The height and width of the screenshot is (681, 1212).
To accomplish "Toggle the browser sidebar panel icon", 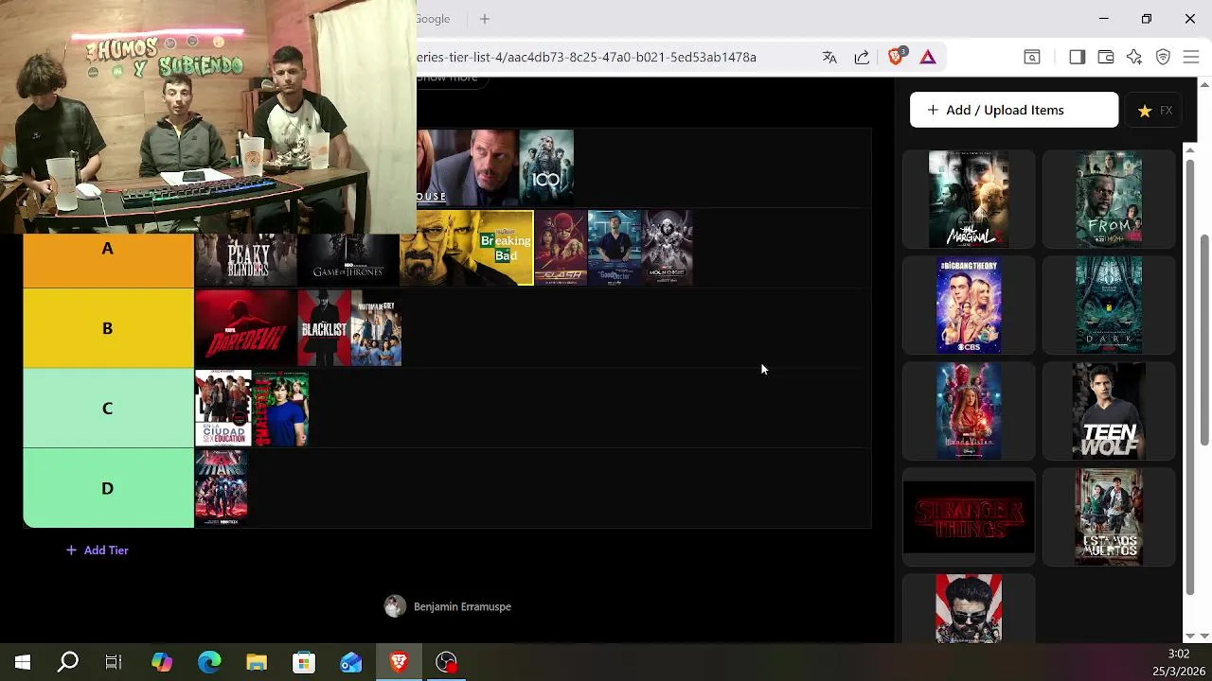I will pyautogui.click(x=1077, y=57).
